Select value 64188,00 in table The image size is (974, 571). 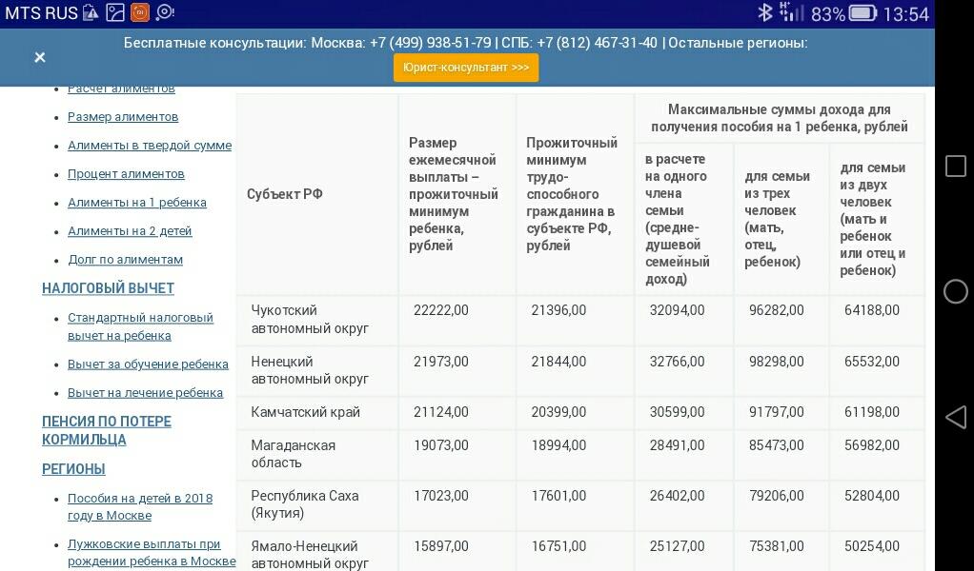pyautogui.click(x=871, y=310)
